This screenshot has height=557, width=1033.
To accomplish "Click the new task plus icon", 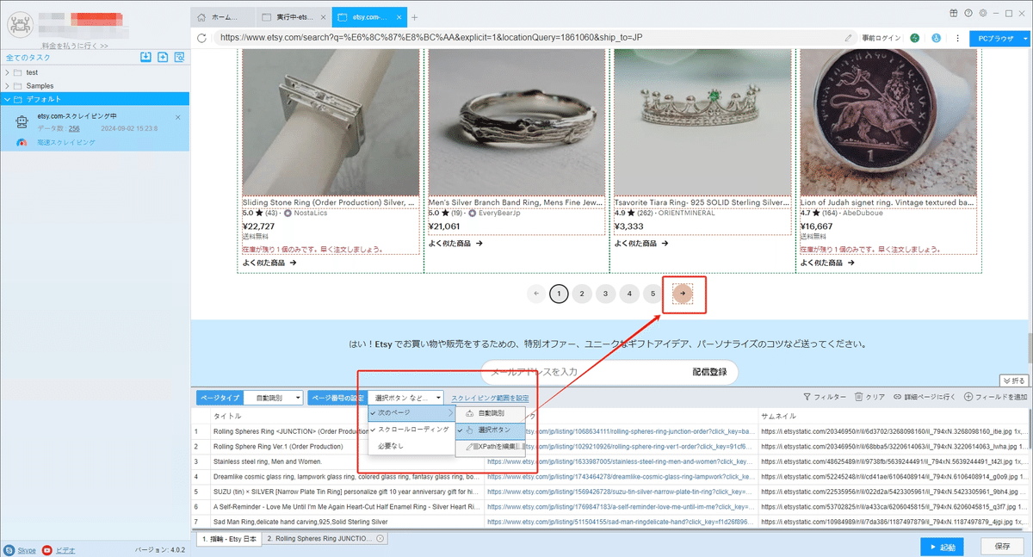I will point(163,58).
